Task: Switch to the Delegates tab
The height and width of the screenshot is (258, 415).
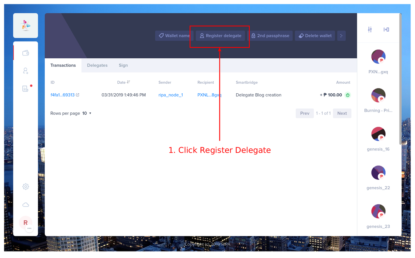Action: (97, 65)
